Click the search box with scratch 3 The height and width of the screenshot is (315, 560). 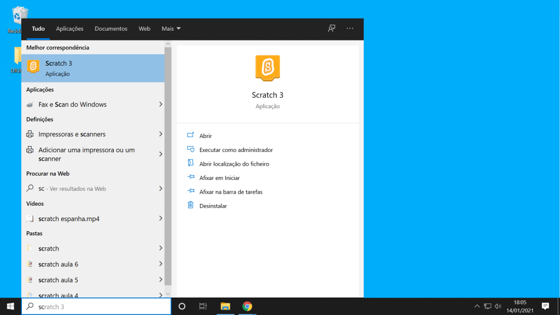[96, 306]
